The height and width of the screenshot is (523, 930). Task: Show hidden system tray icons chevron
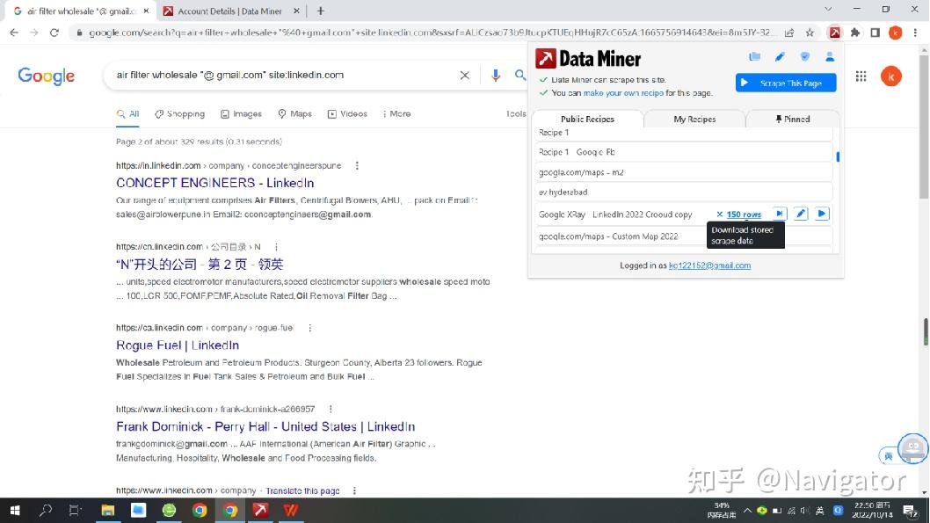747,511
